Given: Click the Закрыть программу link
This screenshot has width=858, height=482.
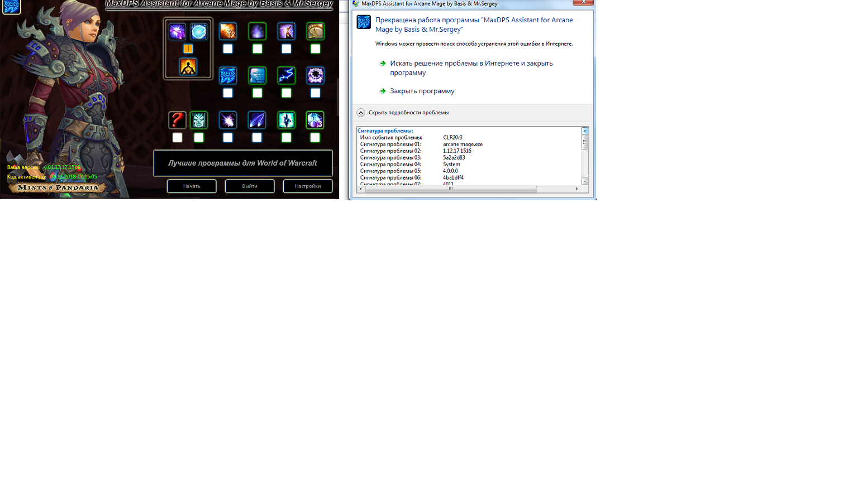Looking at the screenshot, I should pyautogui.click(x=422, y=91).
